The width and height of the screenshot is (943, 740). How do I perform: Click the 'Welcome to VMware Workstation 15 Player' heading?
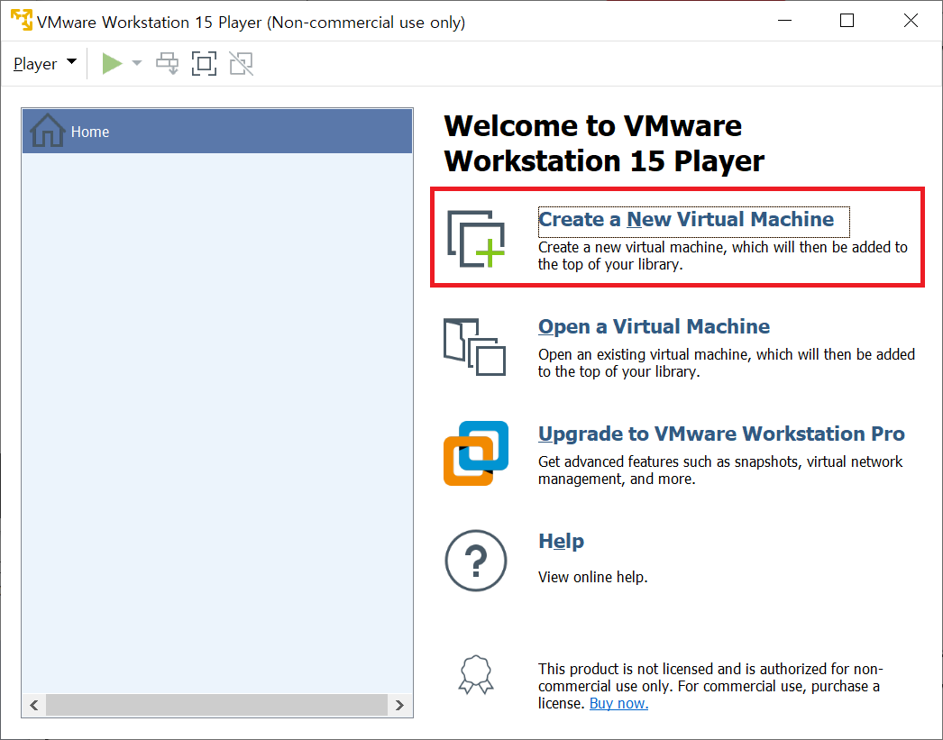pyautogui.click(x=604, y=143)
